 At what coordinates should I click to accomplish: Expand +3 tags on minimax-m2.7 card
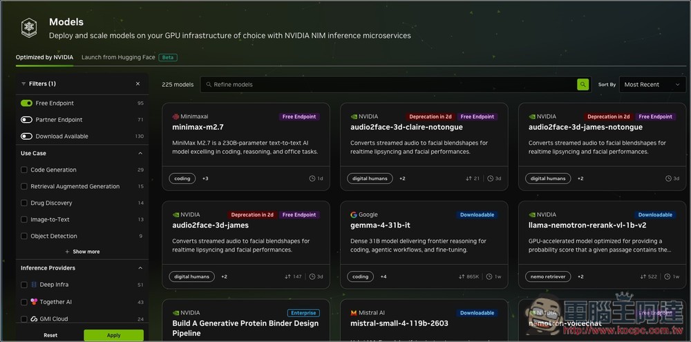coord(205,179)
